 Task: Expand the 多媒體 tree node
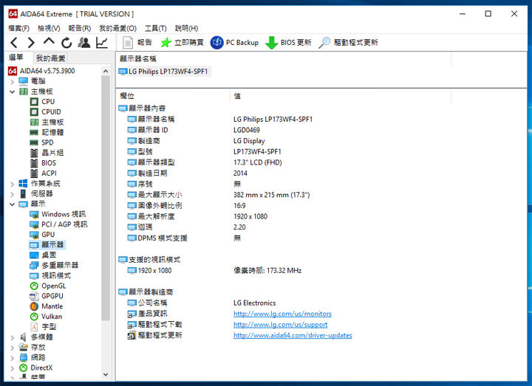[x=13, y=337]
